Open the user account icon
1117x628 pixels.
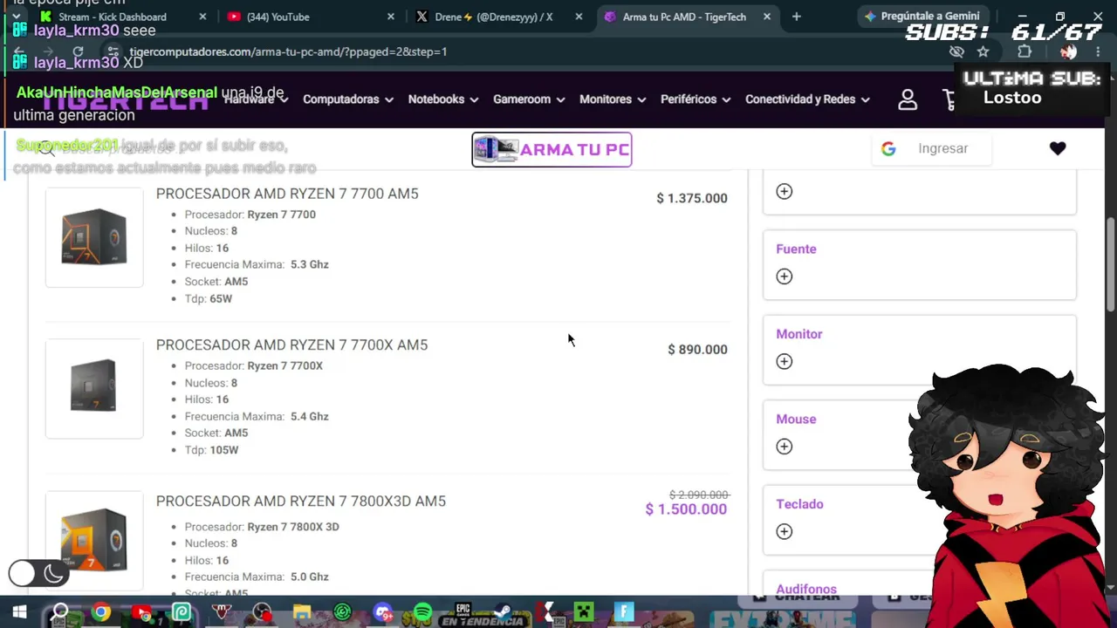tap(908, 99)
